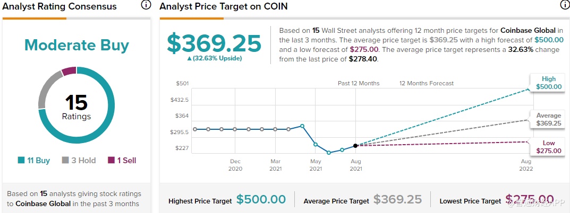The height and width of the screenshot is (213, 570).
Task: Click the 12 Months Forecast chart label
Action: pos(426,83)
